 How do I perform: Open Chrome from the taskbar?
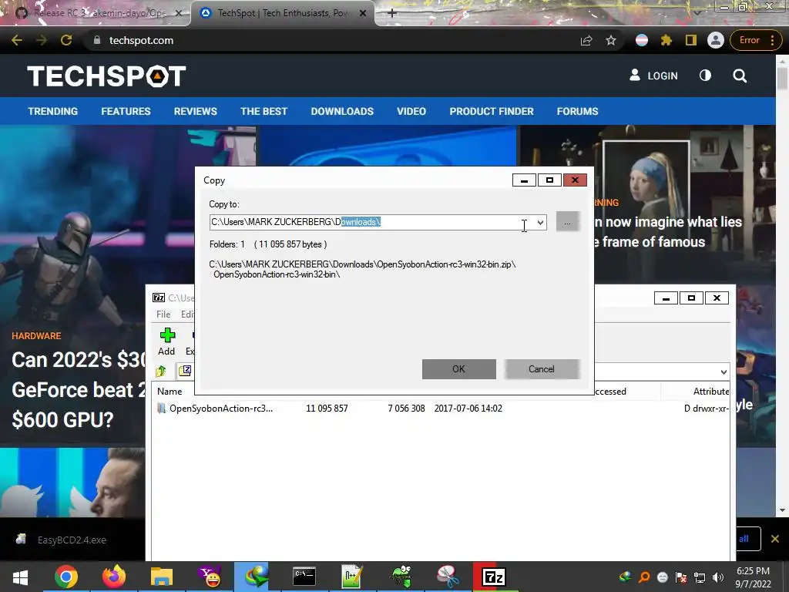coord(66,577)
